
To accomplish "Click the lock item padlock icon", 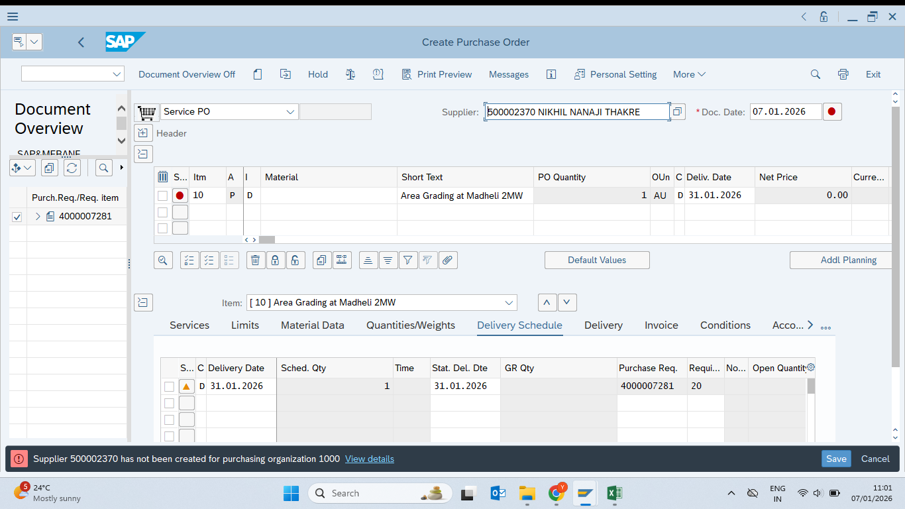I will coord(276,260).
